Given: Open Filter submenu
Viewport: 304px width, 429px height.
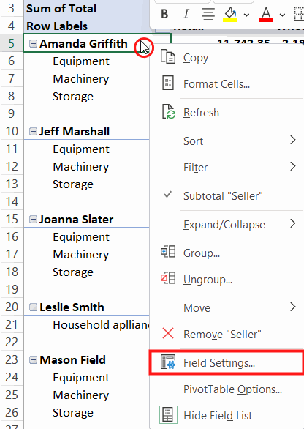Looking at the screenshot, I should [226, 167].
